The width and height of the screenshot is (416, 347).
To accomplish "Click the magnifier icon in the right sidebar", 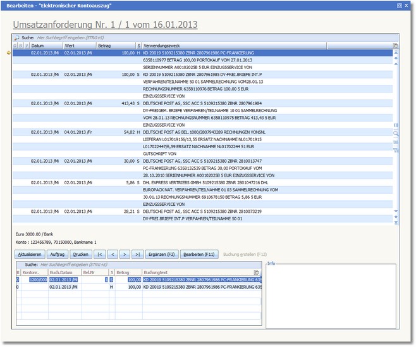I will coord(396,134).
